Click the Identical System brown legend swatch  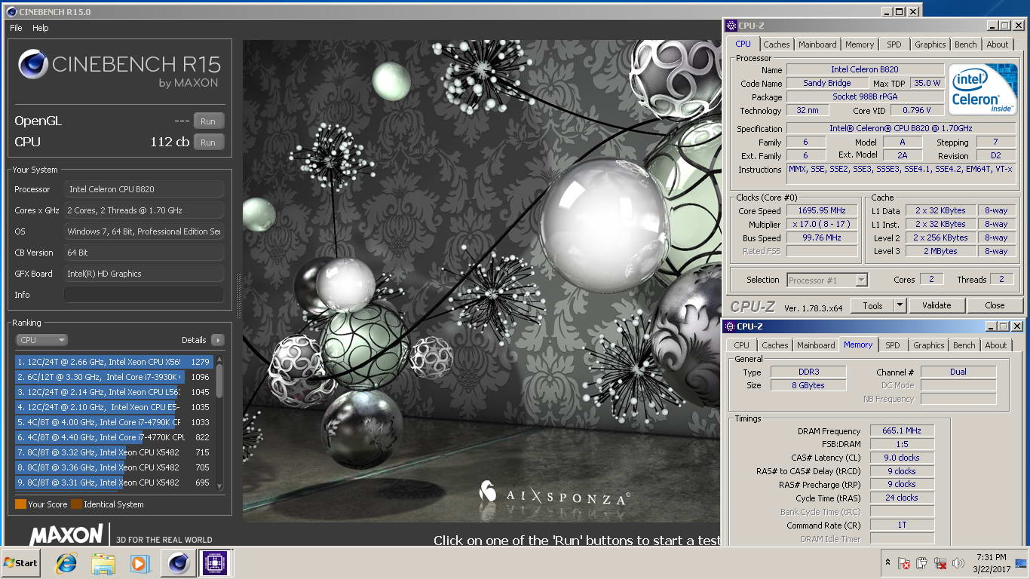point(76,504)
